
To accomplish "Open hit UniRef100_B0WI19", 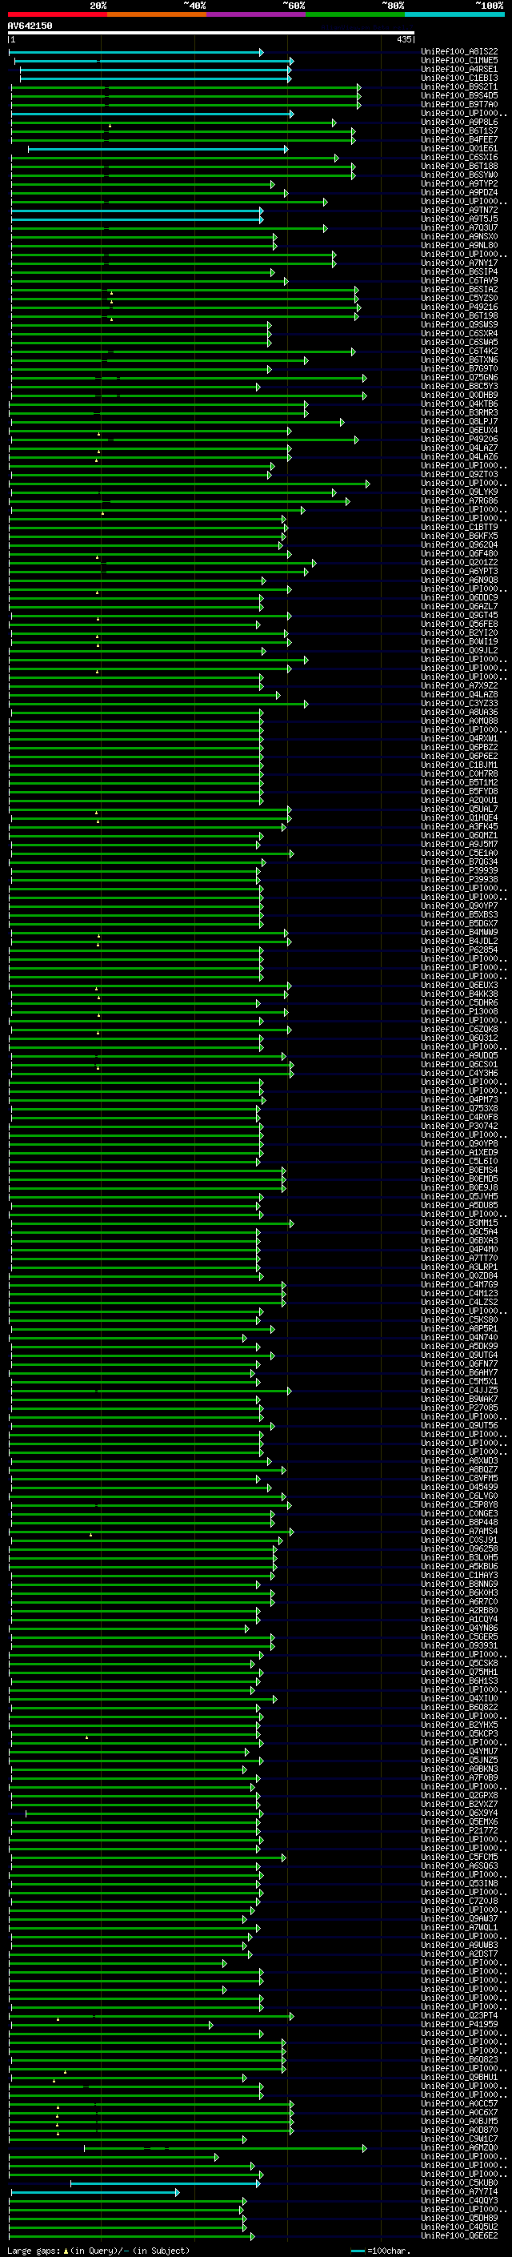I will 459,642.
